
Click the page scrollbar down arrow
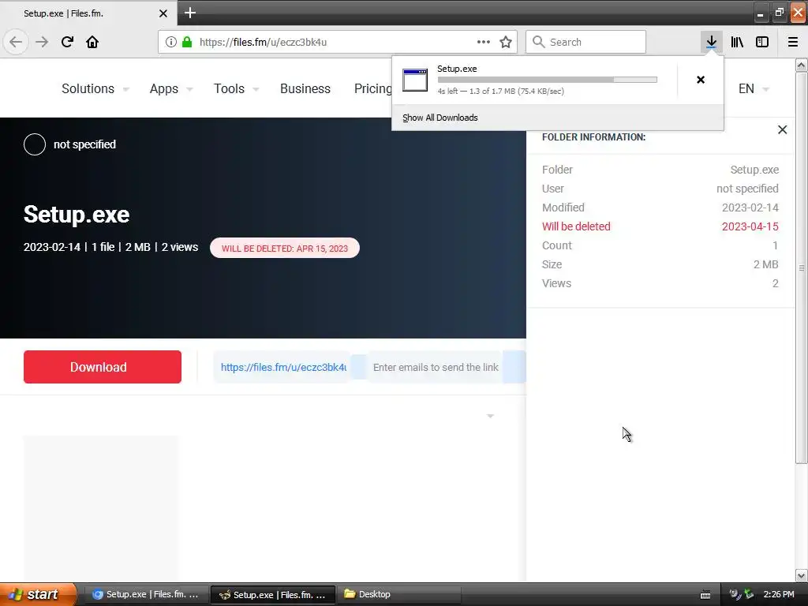[802, 575]
